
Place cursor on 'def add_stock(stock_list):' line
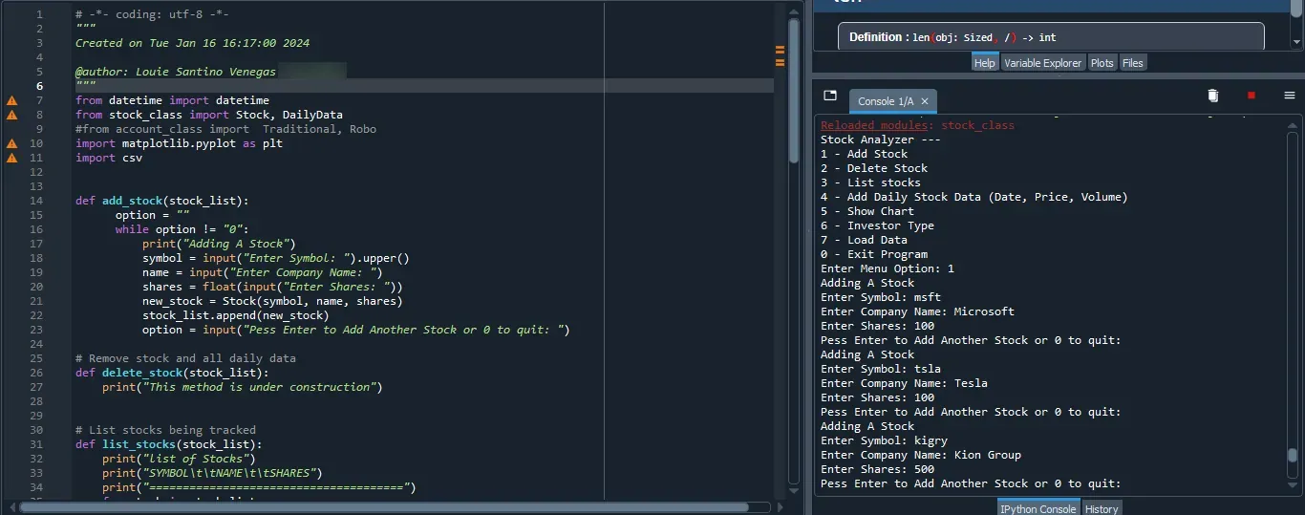pyautogui.click(x=161, y=201)
